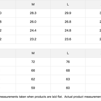The image size is (101, 101).
Task: Click the L header above the 29.9 value
Action: pos(68,4)
